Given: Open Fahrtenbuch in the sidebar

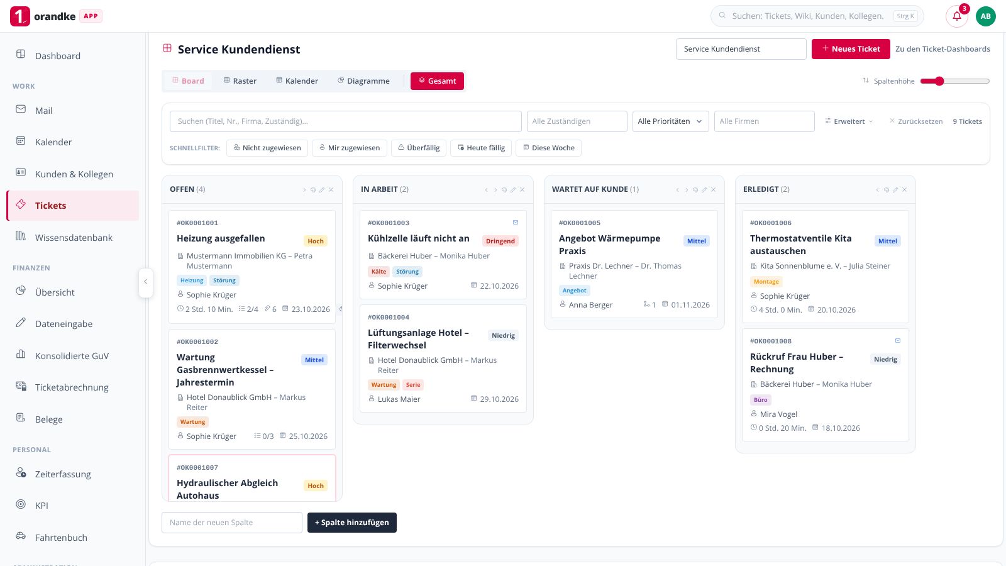Looking at the screenshot, I should click(73, 537).
